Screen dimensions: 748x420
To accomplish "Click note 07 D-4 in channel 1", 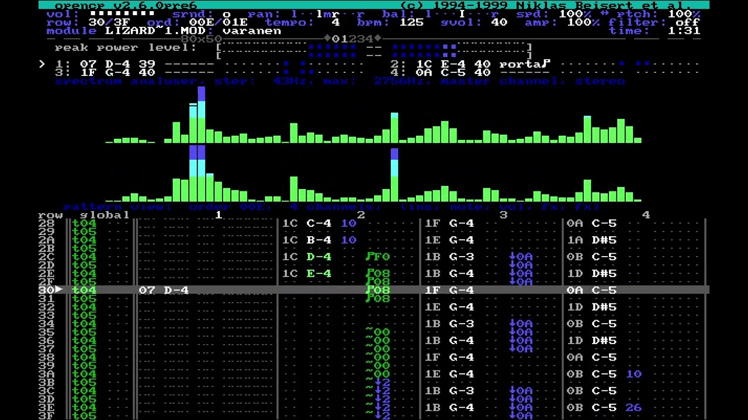I will pos(164,290).
